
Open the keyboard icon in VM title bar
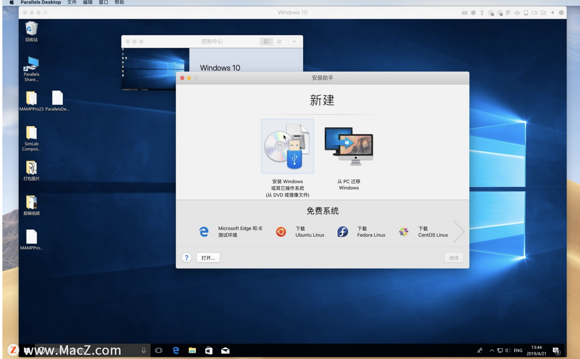(x=465, y=13)
